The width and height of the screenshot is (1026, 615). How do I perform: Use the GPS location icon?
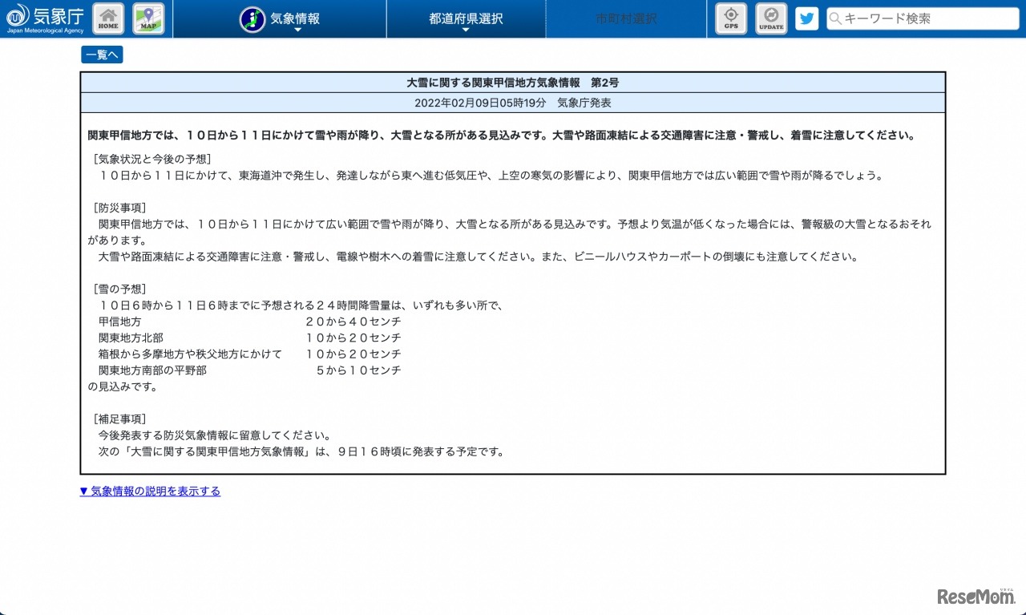730,18
